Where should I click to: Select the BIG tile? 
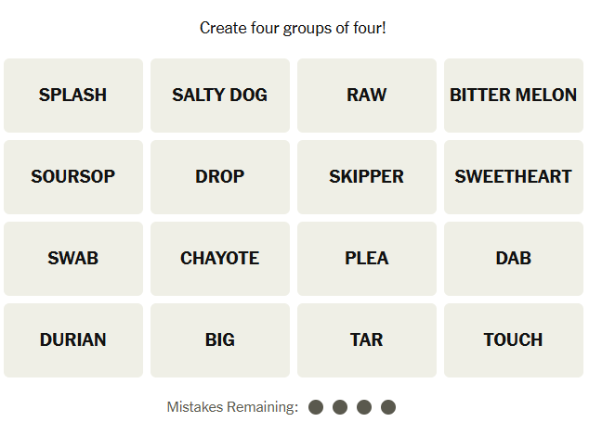tap(220, 340)
